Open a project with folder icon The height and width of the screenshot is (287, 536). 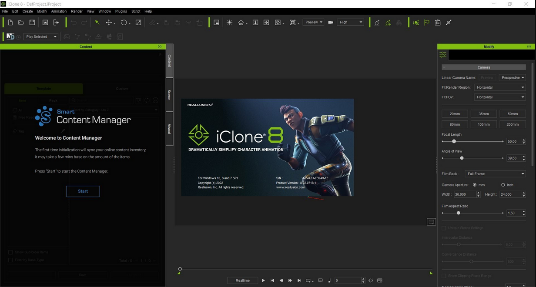(21, 23)
